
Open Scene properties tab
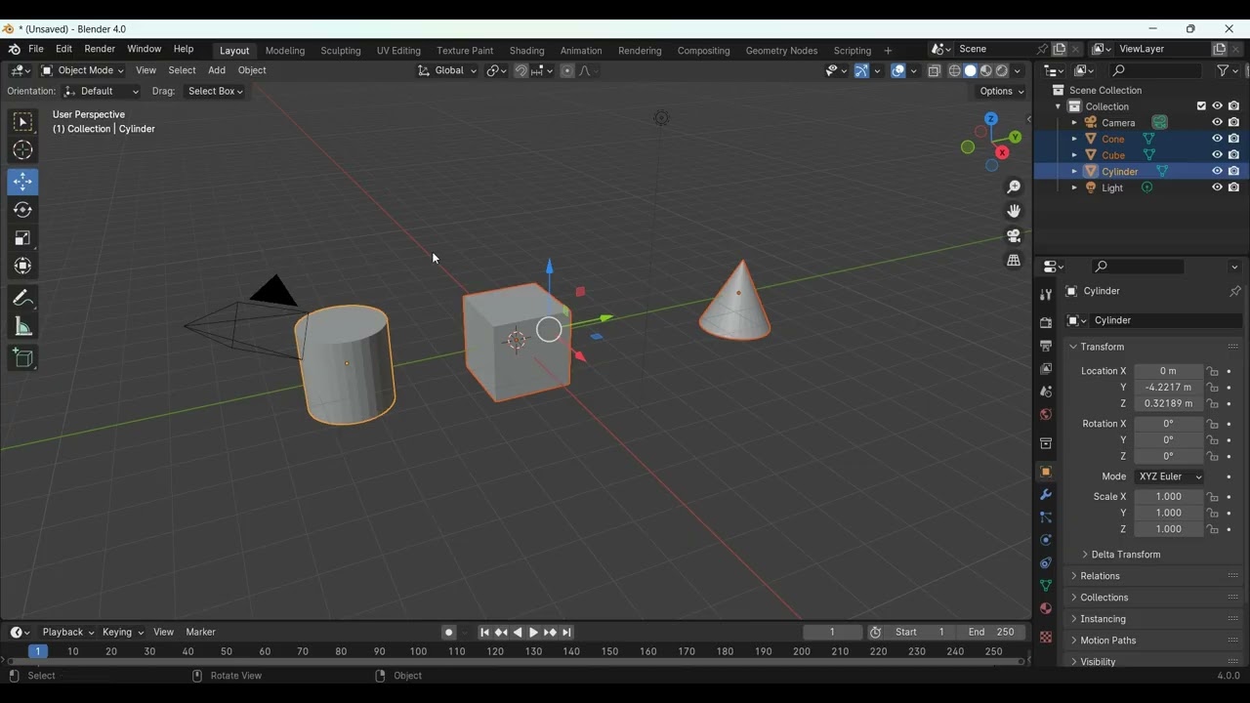(x=1046, y=392)
